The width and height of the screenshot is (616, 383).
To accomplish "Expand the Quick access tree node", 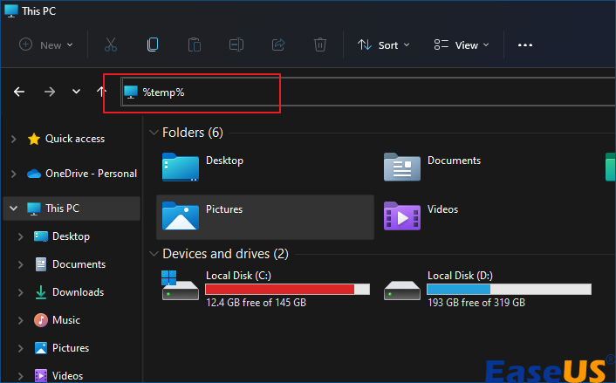I will point(12,139).
